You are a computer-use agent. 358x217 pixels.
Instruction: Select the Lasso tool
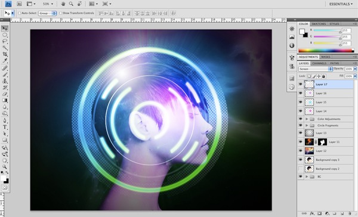[5, 41]
